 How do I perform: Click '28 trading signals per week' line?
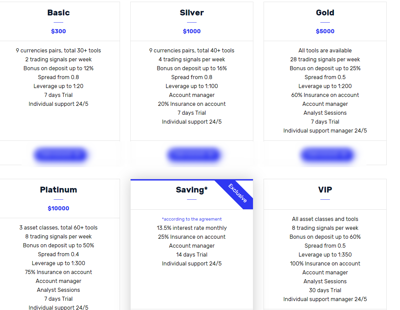tap(325, 59)
